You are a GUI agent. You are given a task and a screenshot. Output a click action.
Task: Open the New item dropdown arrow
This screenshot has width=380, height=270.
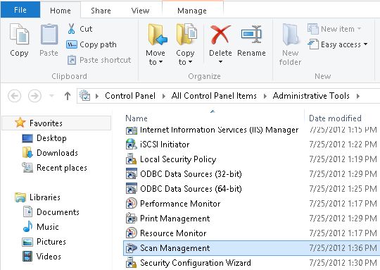(359, 29)
